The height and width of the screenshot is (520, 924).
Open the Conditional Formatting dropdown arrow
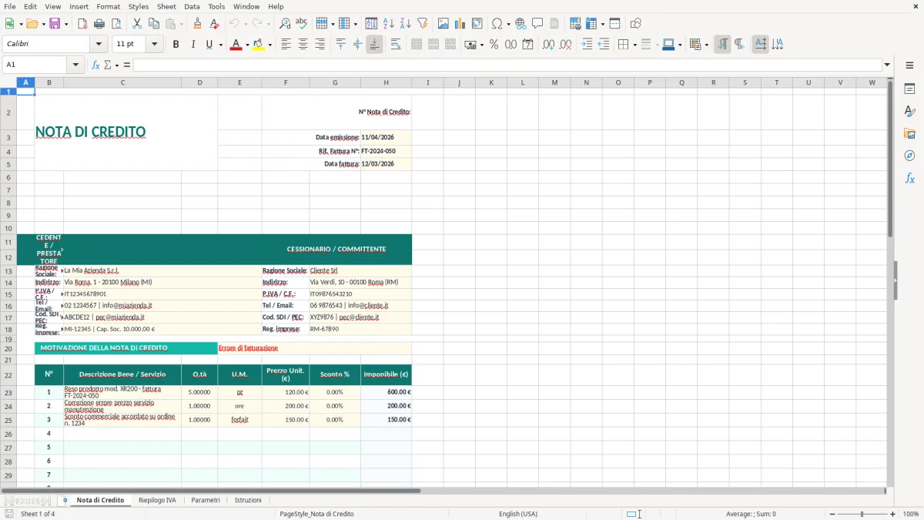(x=706, y=45)
